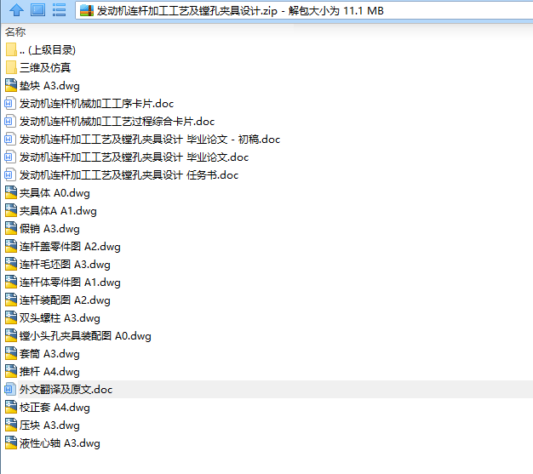Switch to list details view icon
Screen dimensions: 533x474
point(59,10)
